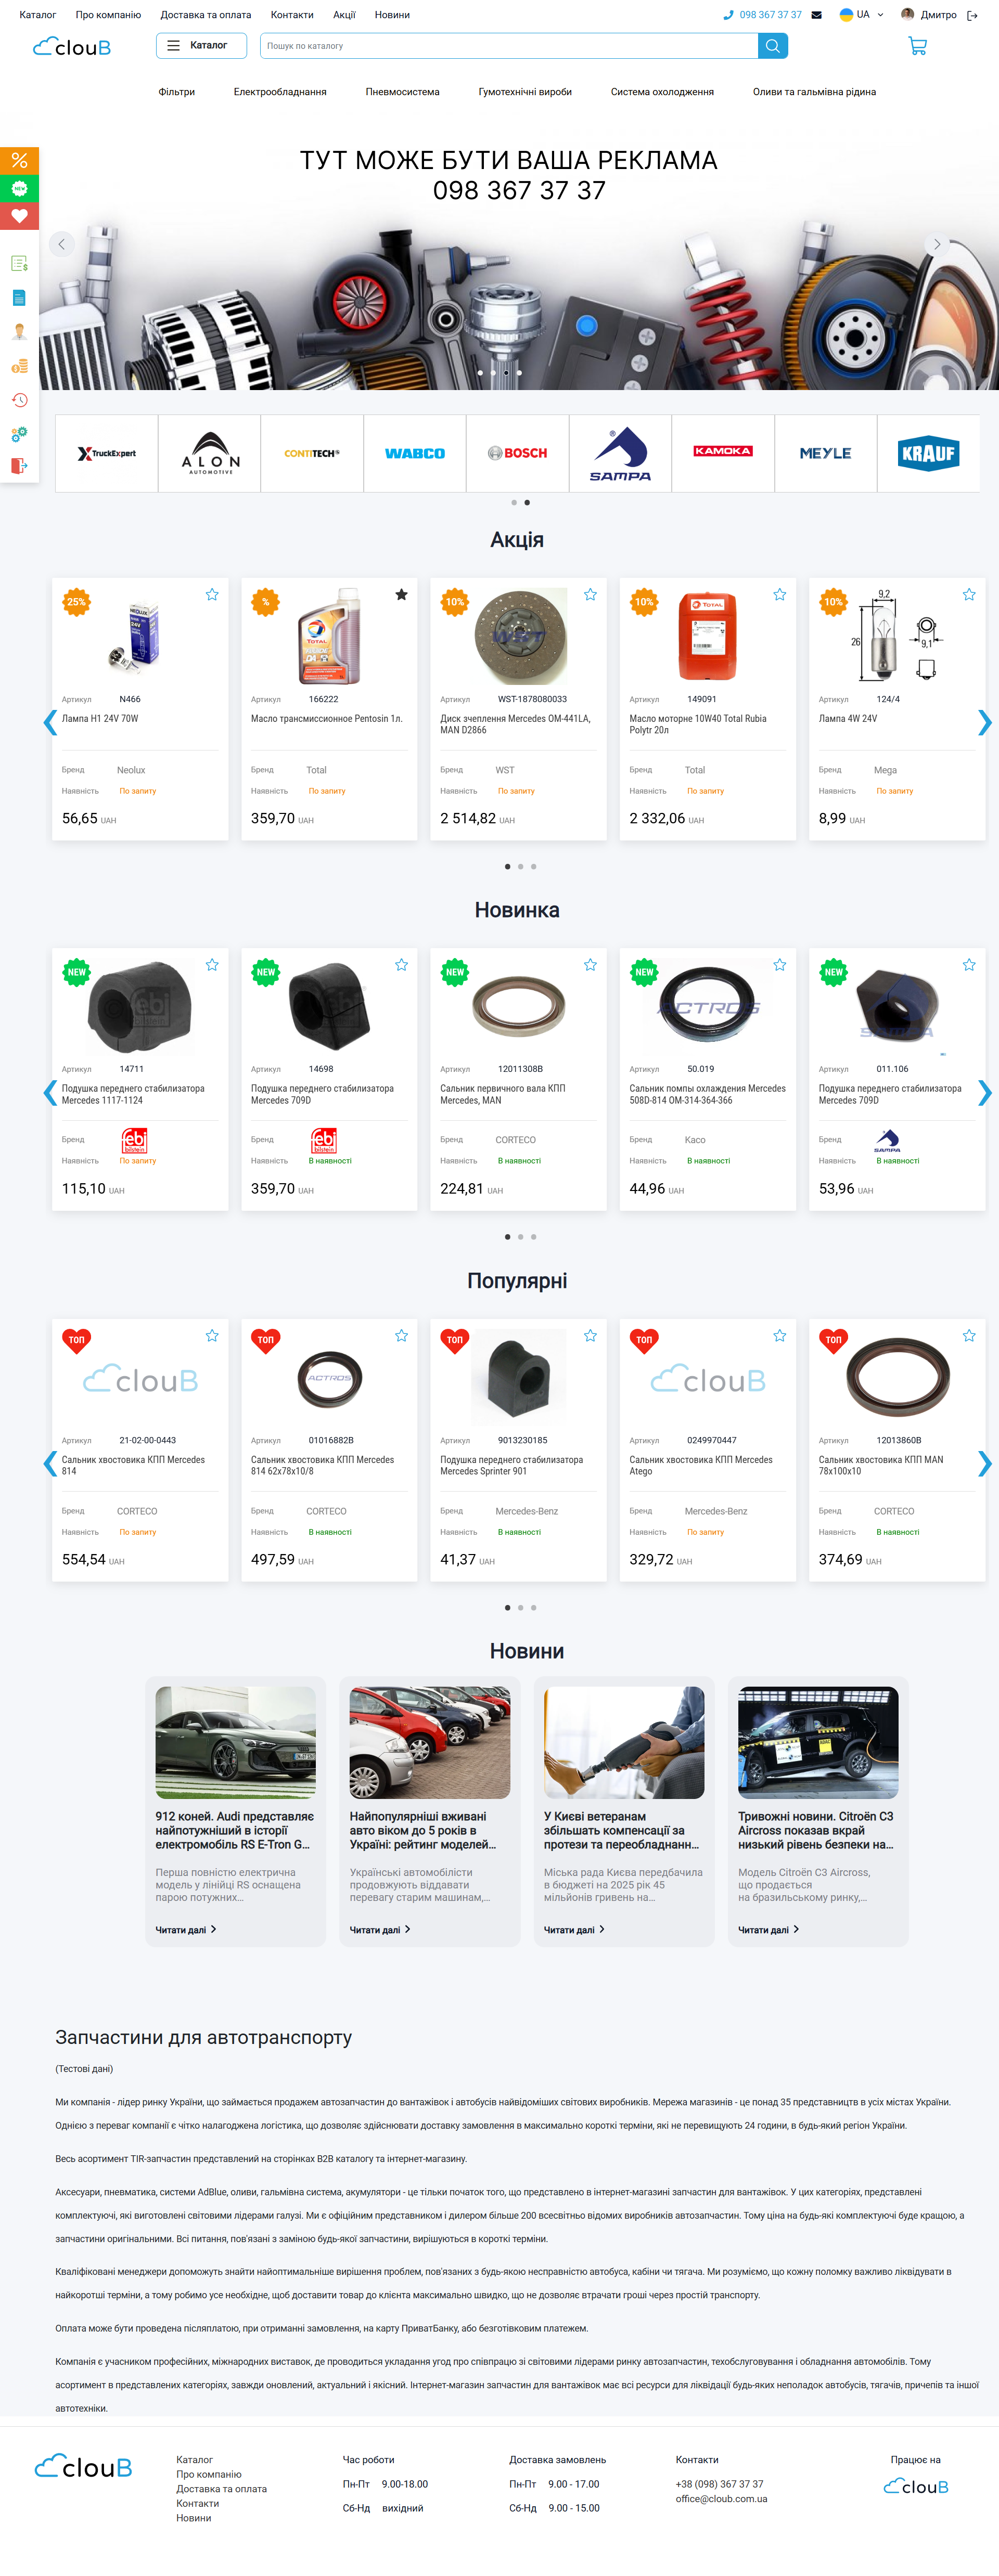The width and height of the screenshot is (999, 2576).
Task: Focus the Пошук по каталогу search field
Action: pyautogui.click(x=509, y=46)
